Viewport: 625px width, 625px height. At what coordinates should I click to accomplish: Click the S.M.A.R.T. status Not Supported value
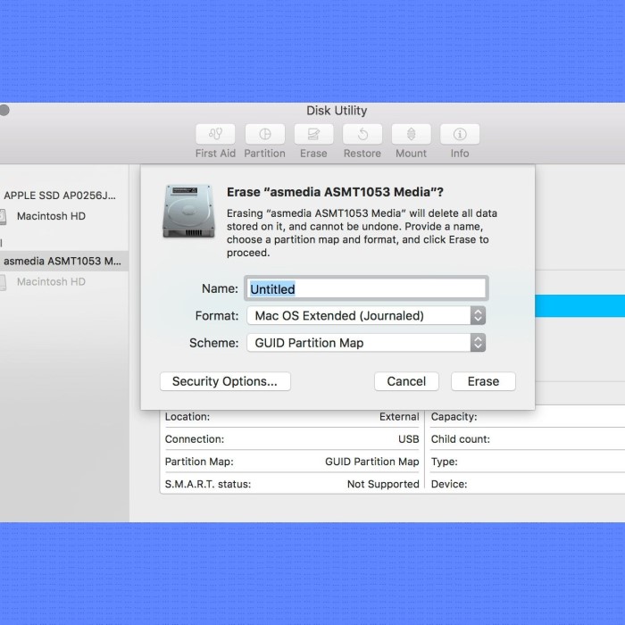[383, 484]
